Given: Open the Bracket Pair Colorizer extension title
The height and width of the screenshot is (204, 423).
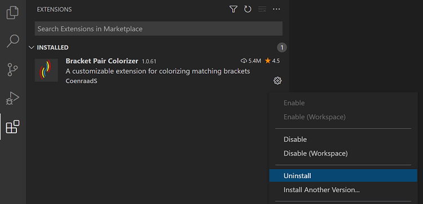Looking at the screenshot, I should pyautogui.click(x=102, y=61).
